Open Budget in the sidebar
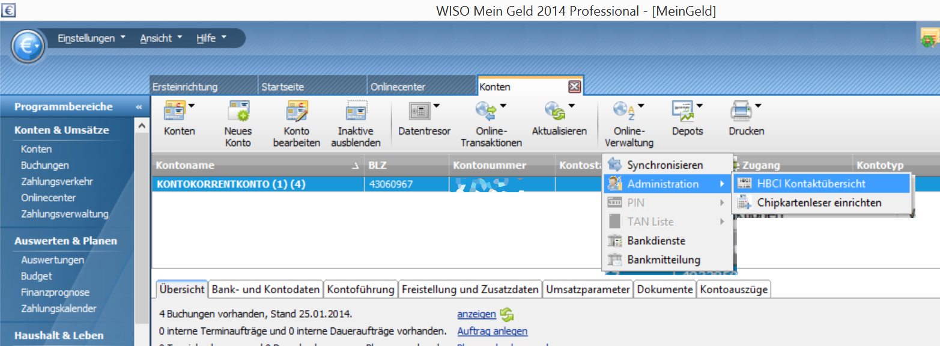This screenshot has width=940, height=346. (37, 276)
